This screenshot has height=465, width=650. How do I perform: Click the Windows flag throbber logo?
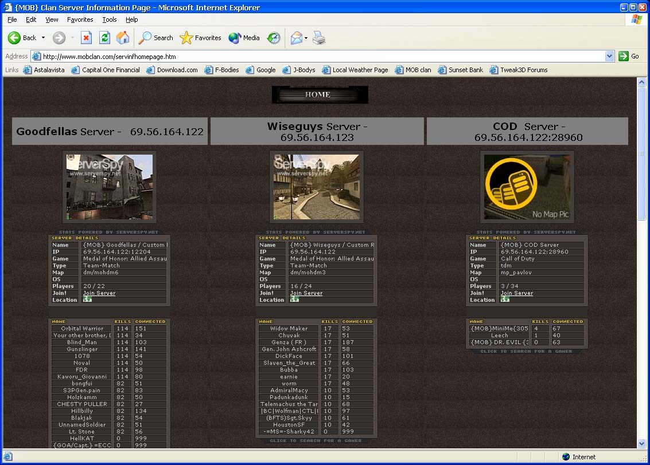click(x=637, y=19)
